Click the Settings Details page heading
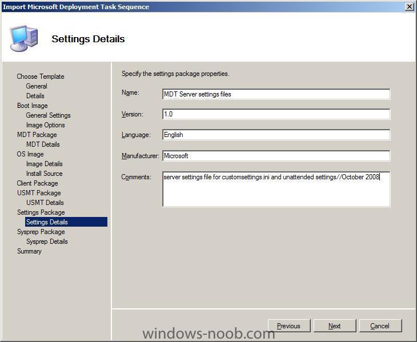The image size is (417, 342). tap(88, 39)
